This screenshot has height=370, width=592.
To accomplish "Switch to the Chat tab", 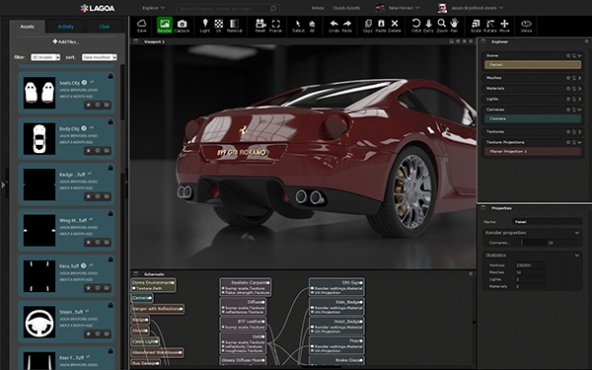I will coord(105,27).
